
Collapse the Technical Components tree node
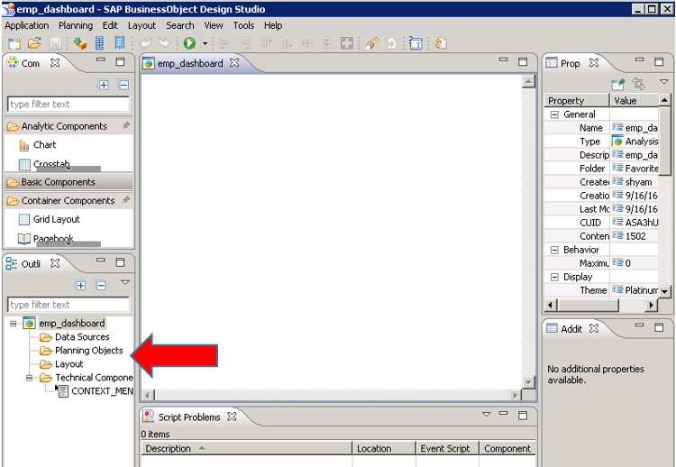[30, 378]
